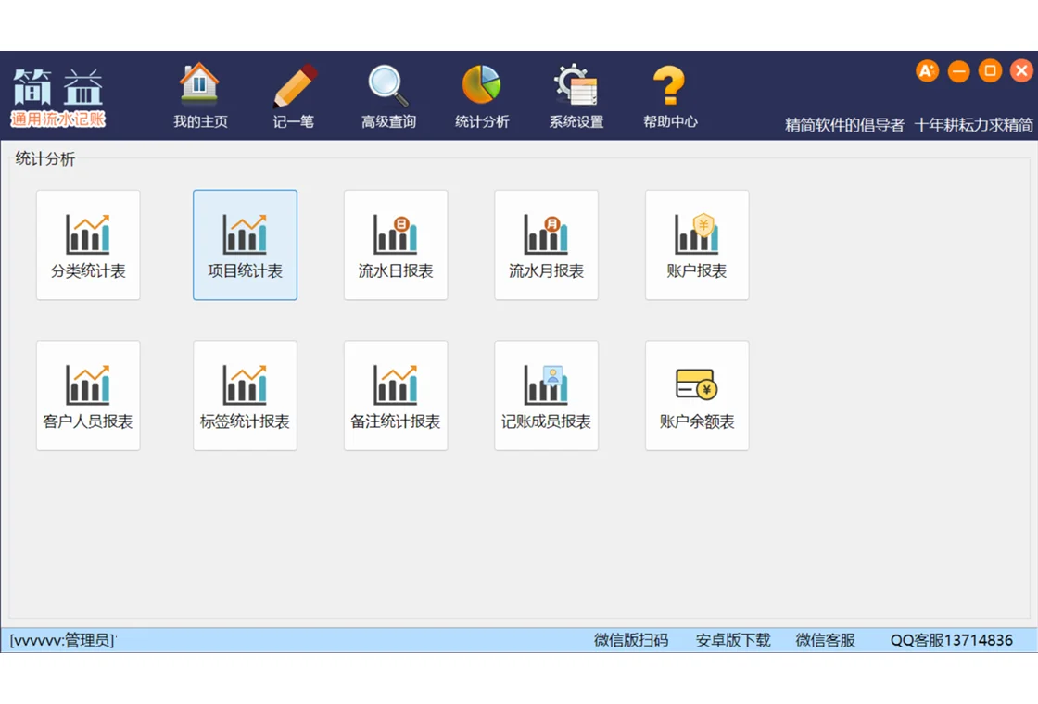Open the 流水日报表 report
Viewport: 1038px width, 704px height.
[x=396, y=245]
